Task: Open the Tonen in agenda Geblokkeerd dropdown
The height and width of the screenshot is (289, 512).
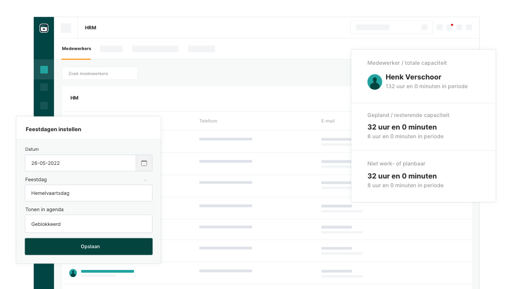Action: point(88,224)
